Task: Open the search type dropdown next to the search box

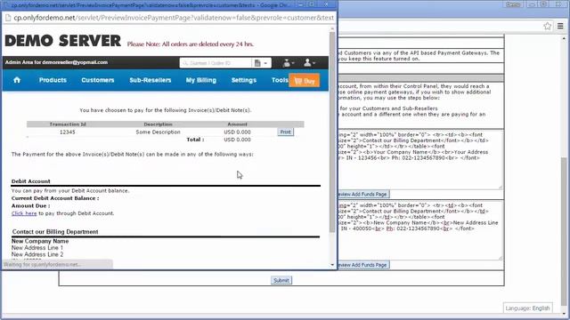Action: pos(261,63)
